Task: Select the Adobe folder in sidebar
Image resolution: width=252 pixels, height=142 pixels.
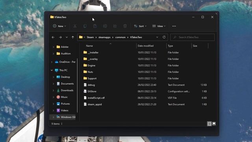Action: (x=65, y=47)
